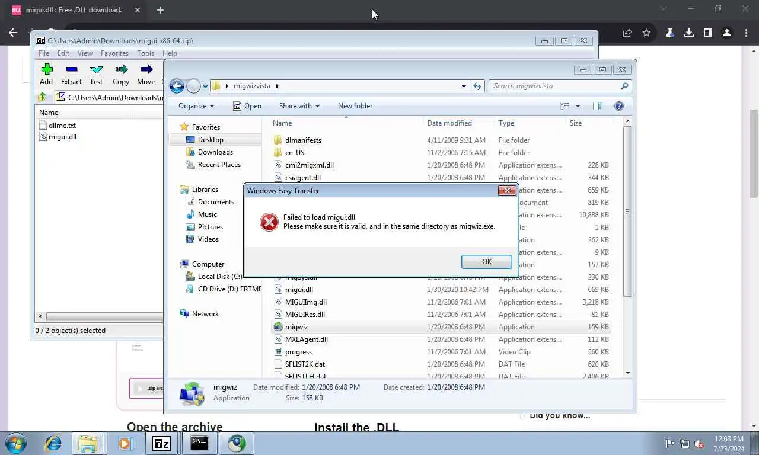
Task: Select the progress video clip file
Action: [x=298, y=352]
